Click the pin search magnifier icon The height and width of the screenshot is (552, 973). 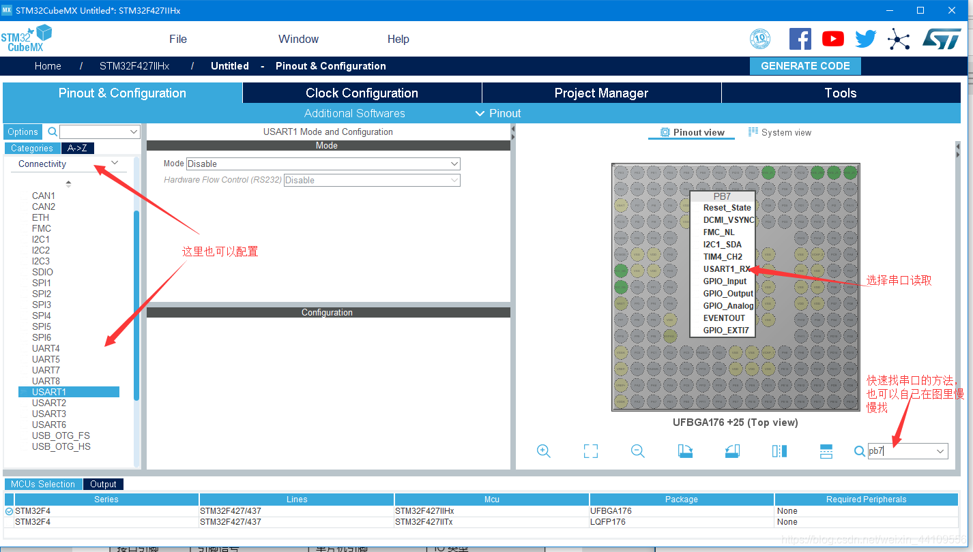[x=860, y=451]
